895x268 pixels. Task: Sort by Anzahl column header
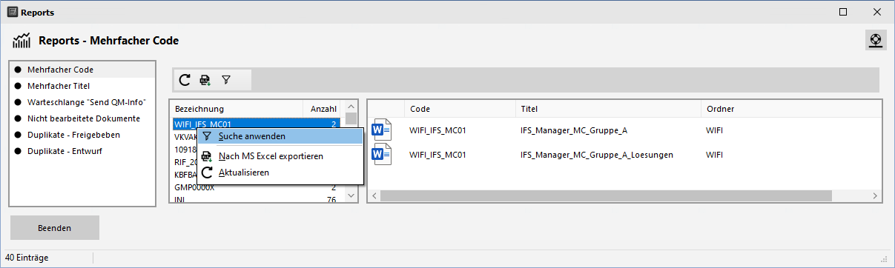(x=323, y=109)
